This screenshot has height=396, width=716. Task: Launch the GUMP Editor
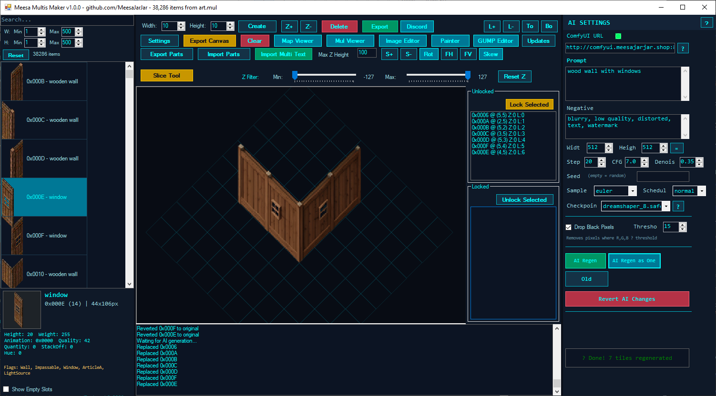coord(496,41)
